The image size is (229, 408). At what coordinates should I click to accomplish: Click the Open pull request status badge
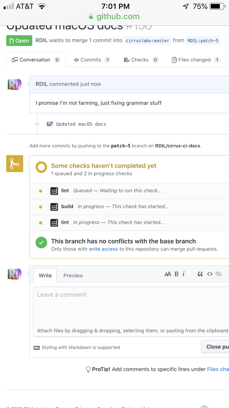[19, 40]
